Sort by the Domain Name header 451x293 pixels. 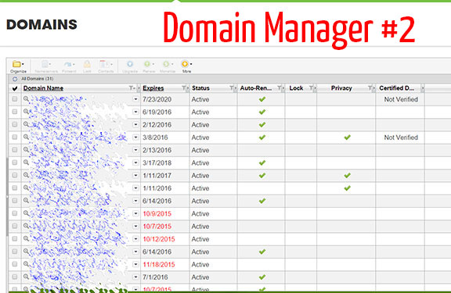pos(43,88)
